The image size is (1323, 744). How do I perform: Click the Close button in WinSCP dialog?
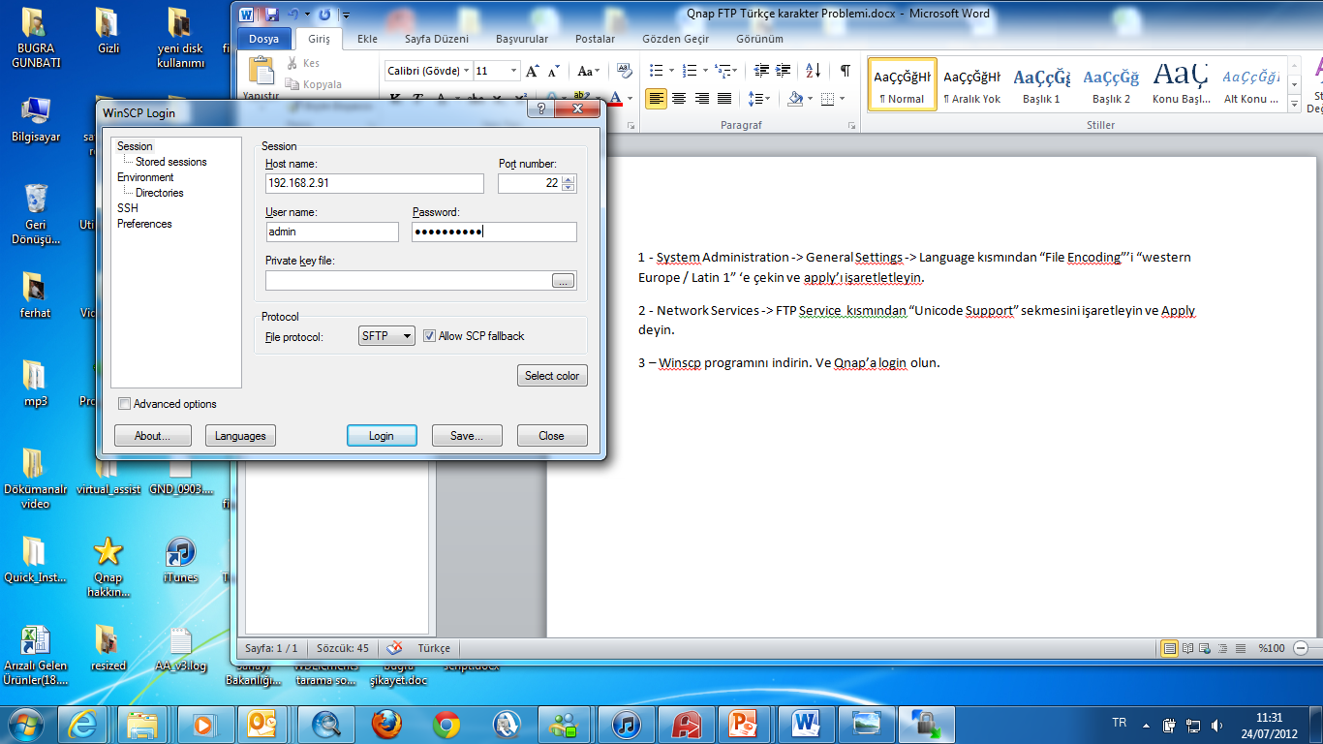[552, 436]
